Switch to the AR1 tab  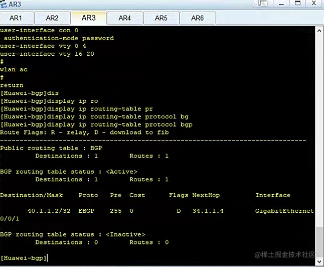(x=17, y=18)
